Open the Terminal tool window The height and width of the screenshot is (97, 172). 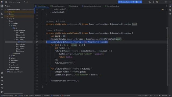2,77
